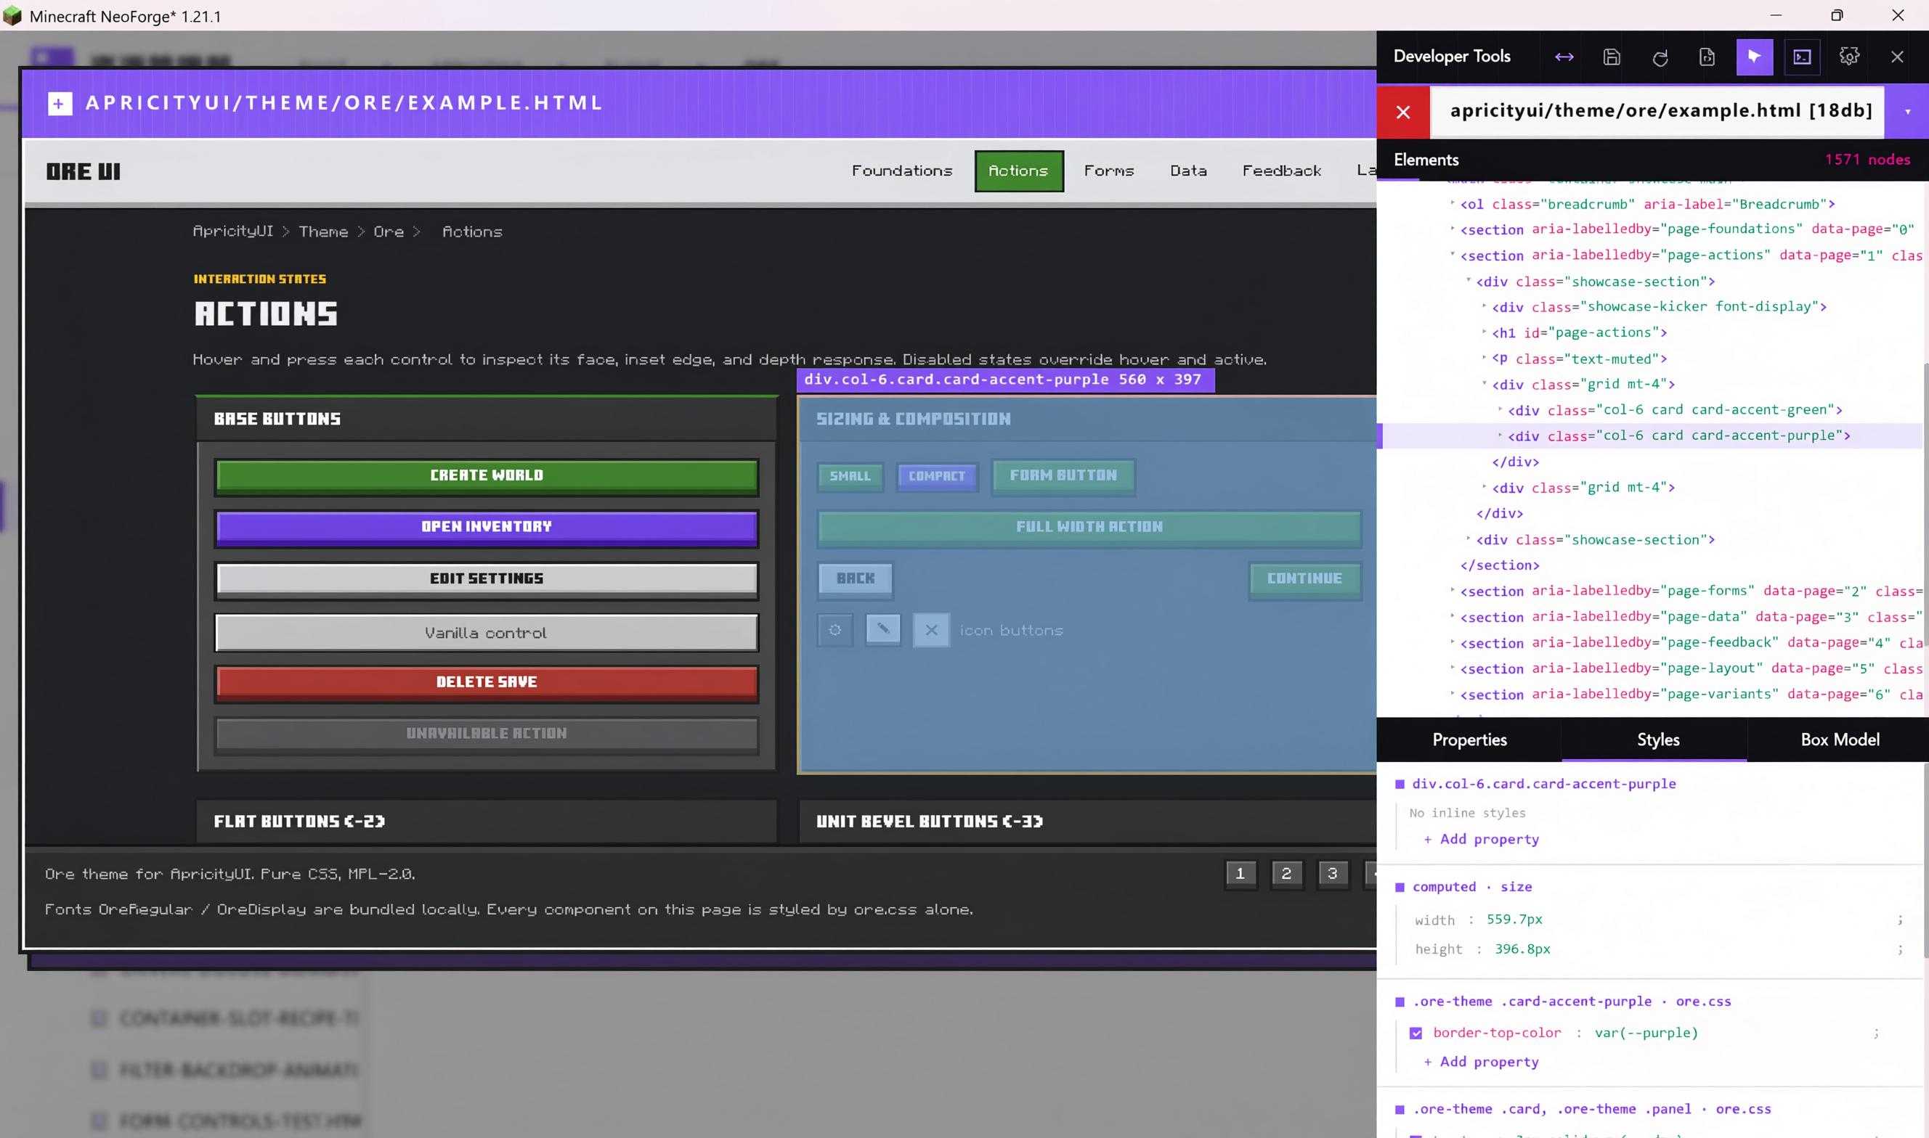Open the Forms nav item
This screenshot has height=1138, width=1929.
pyautogui.click(x=1108, y=171)
